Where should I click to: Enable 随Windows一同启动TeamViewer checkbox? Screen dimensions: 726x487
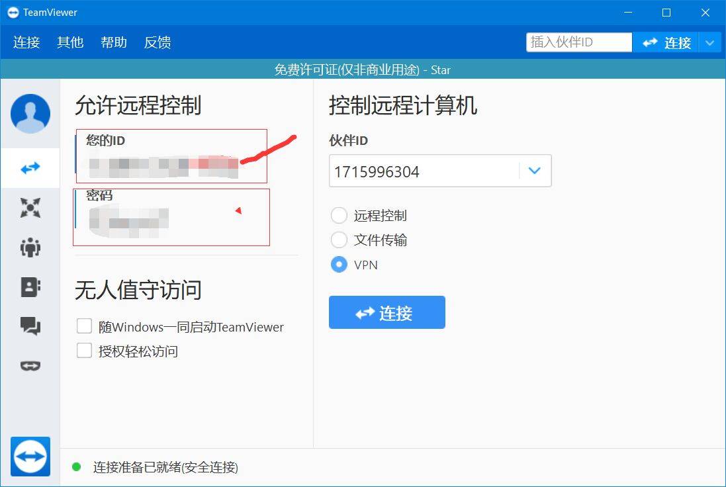84,326
